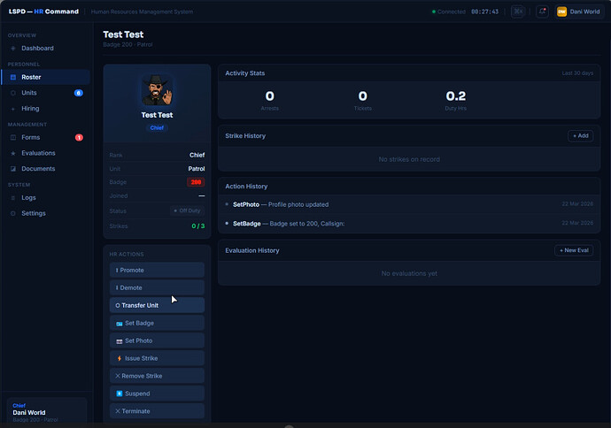
Task: Click the Dashboard icon
Action: 13,49
